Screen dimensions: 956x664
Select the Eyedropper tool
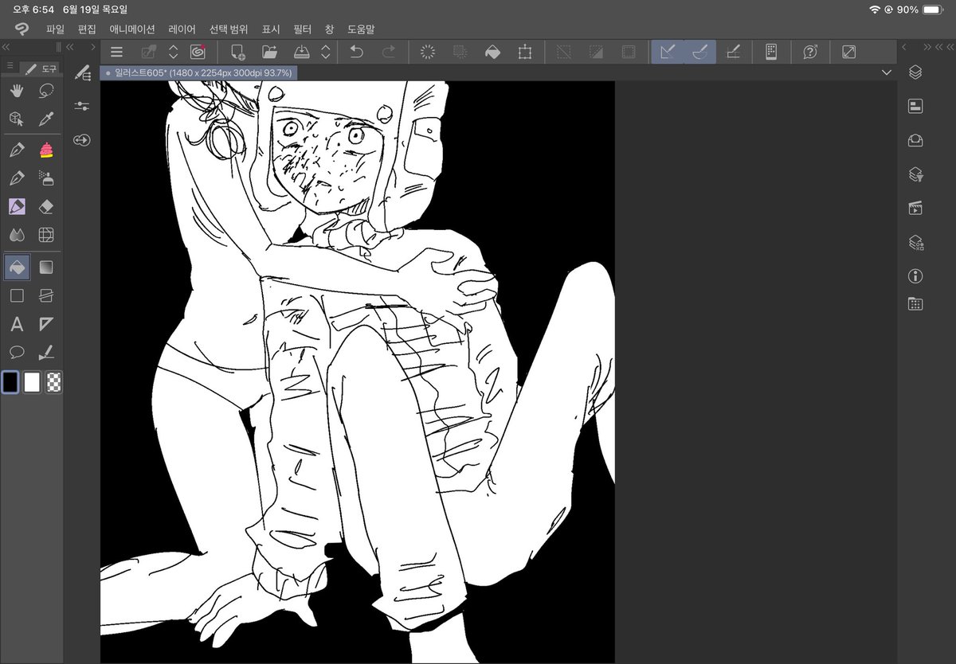tap(46, 119)
